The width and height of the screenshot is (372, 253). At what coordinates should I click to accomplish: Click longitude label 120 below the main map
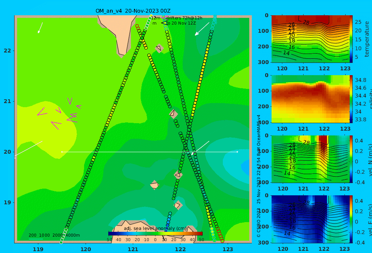86,249
